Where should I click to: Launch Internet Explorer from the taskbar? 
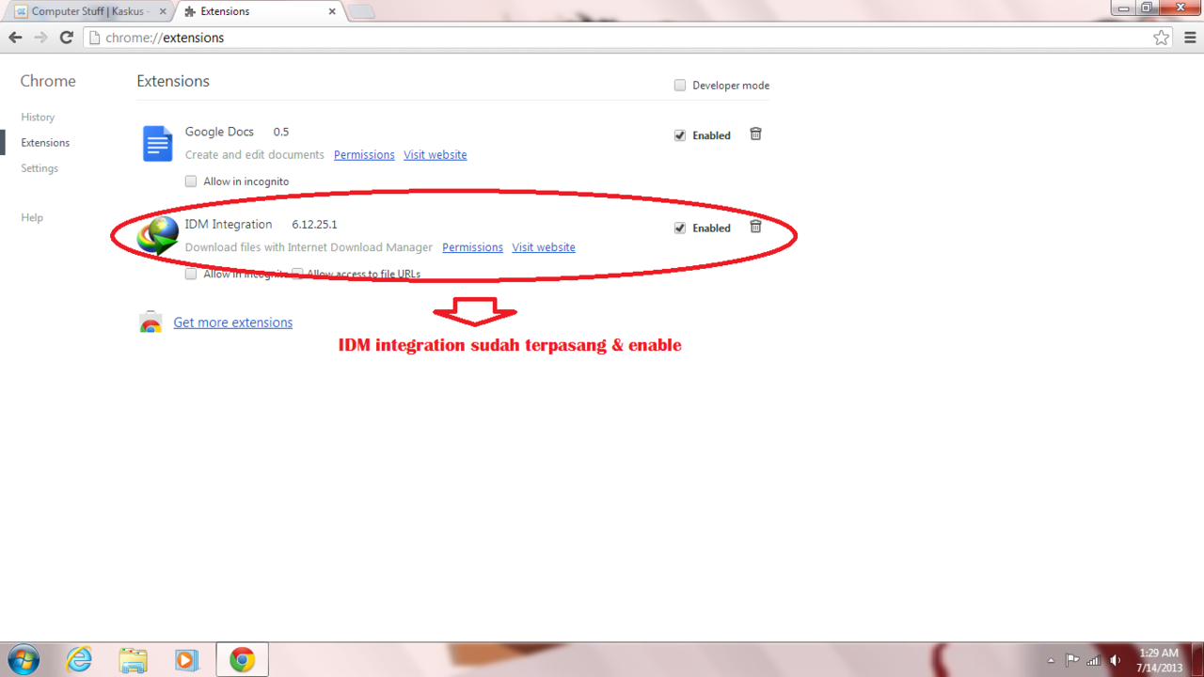[x=79, y=660]
